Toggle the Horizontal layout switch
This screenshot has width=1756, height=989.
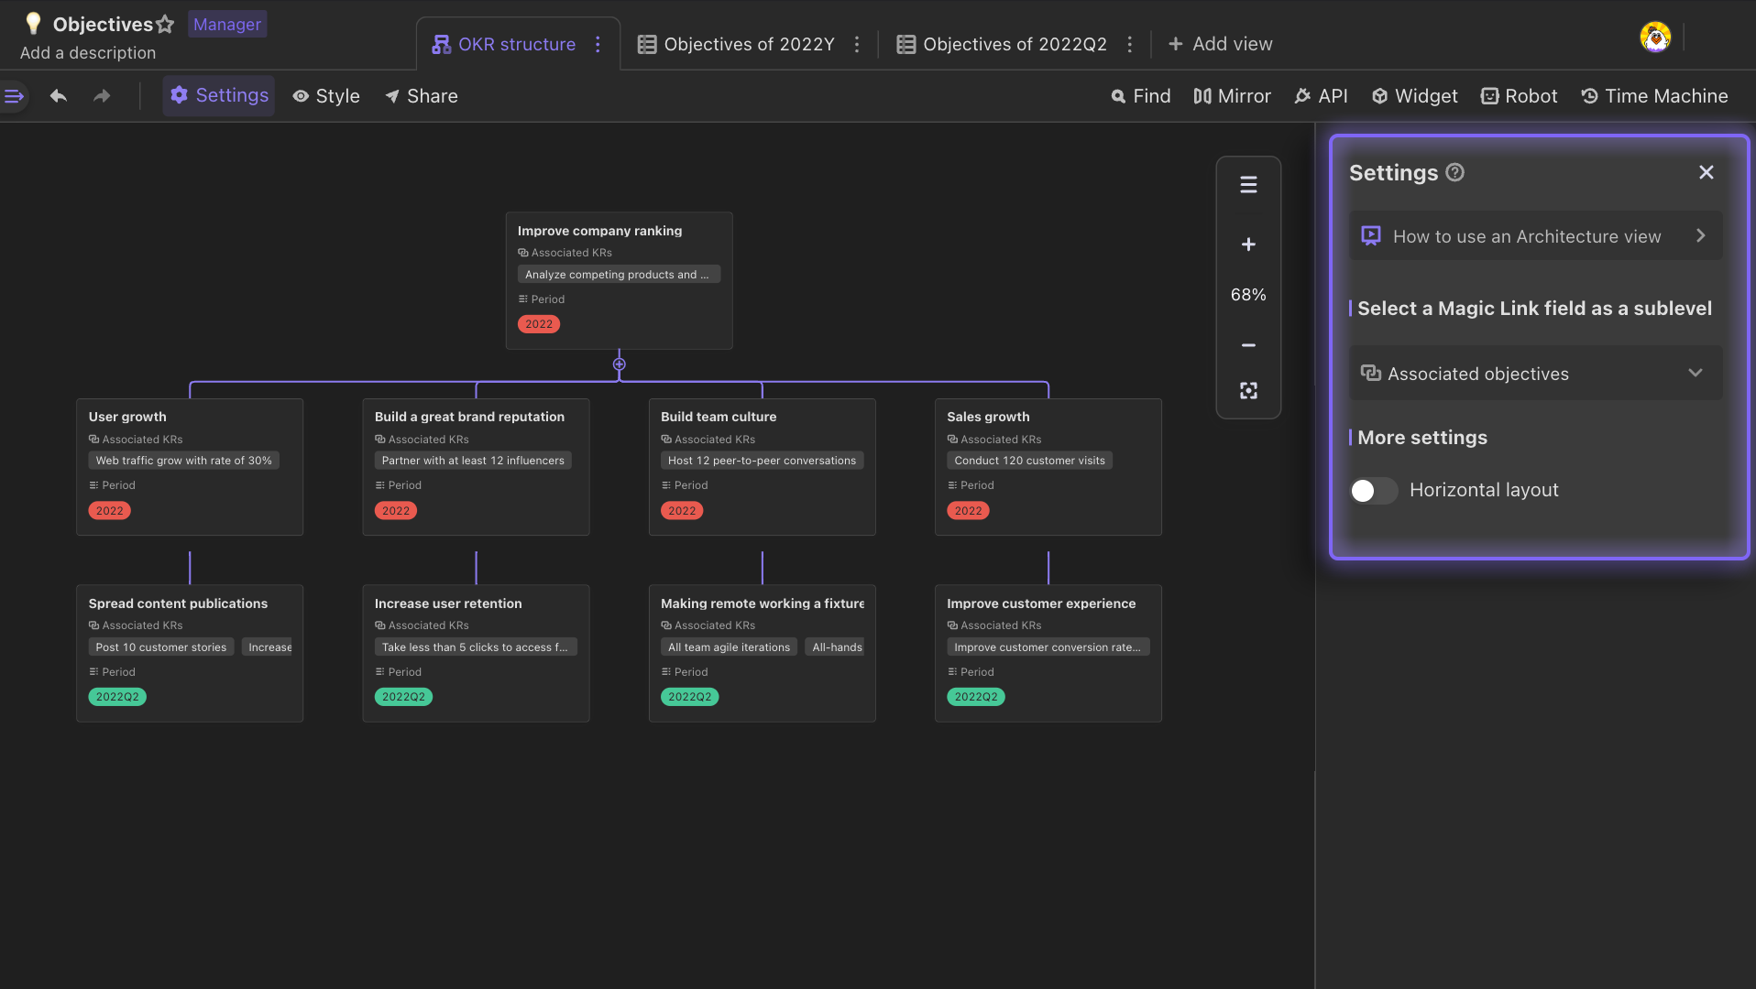(1373, 491)
